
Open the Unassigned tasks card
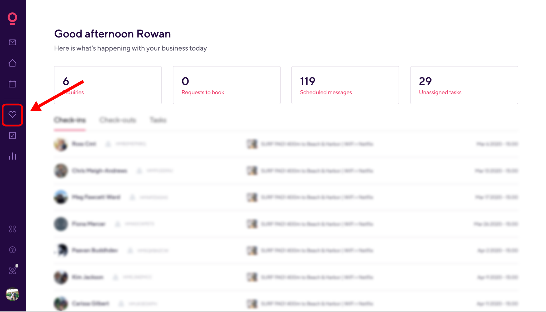tap(464, 85)
